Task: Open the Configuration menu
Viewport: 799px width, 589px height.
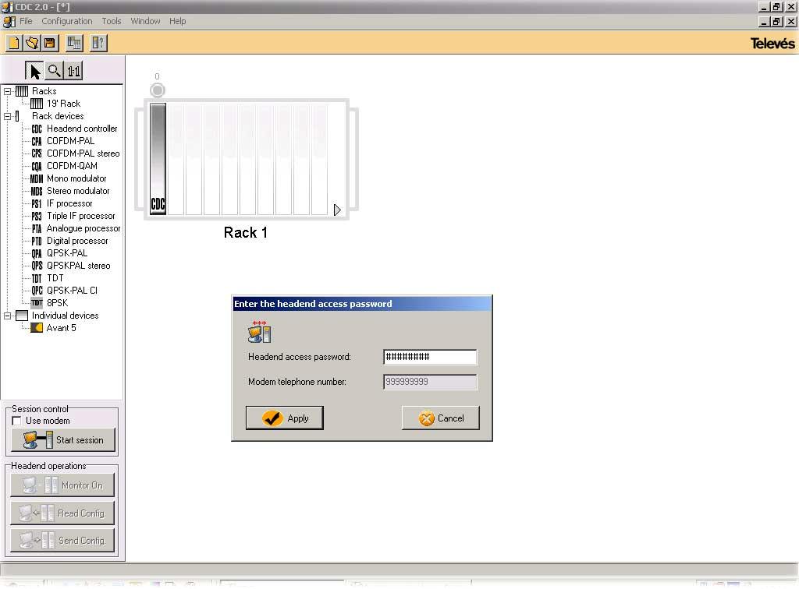Action: [67, 21]
